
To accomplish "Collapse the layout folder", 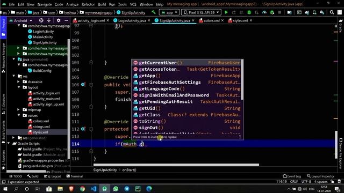I will (19, 87).
